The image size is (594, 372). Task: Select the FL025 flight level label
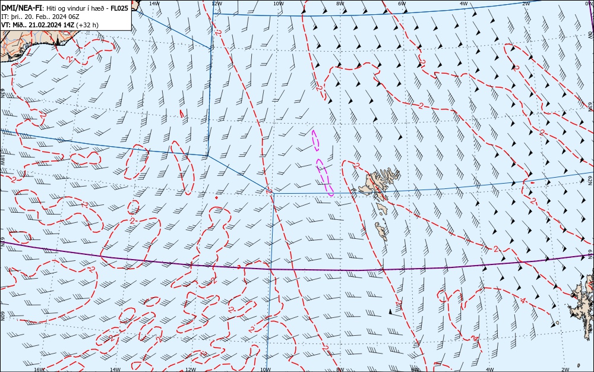coord(119,8)
